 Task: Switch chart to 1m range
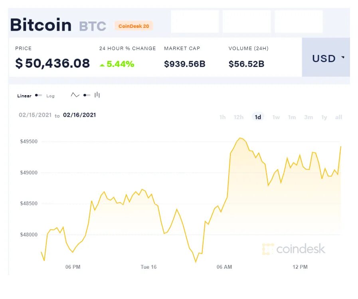point(292,117)
